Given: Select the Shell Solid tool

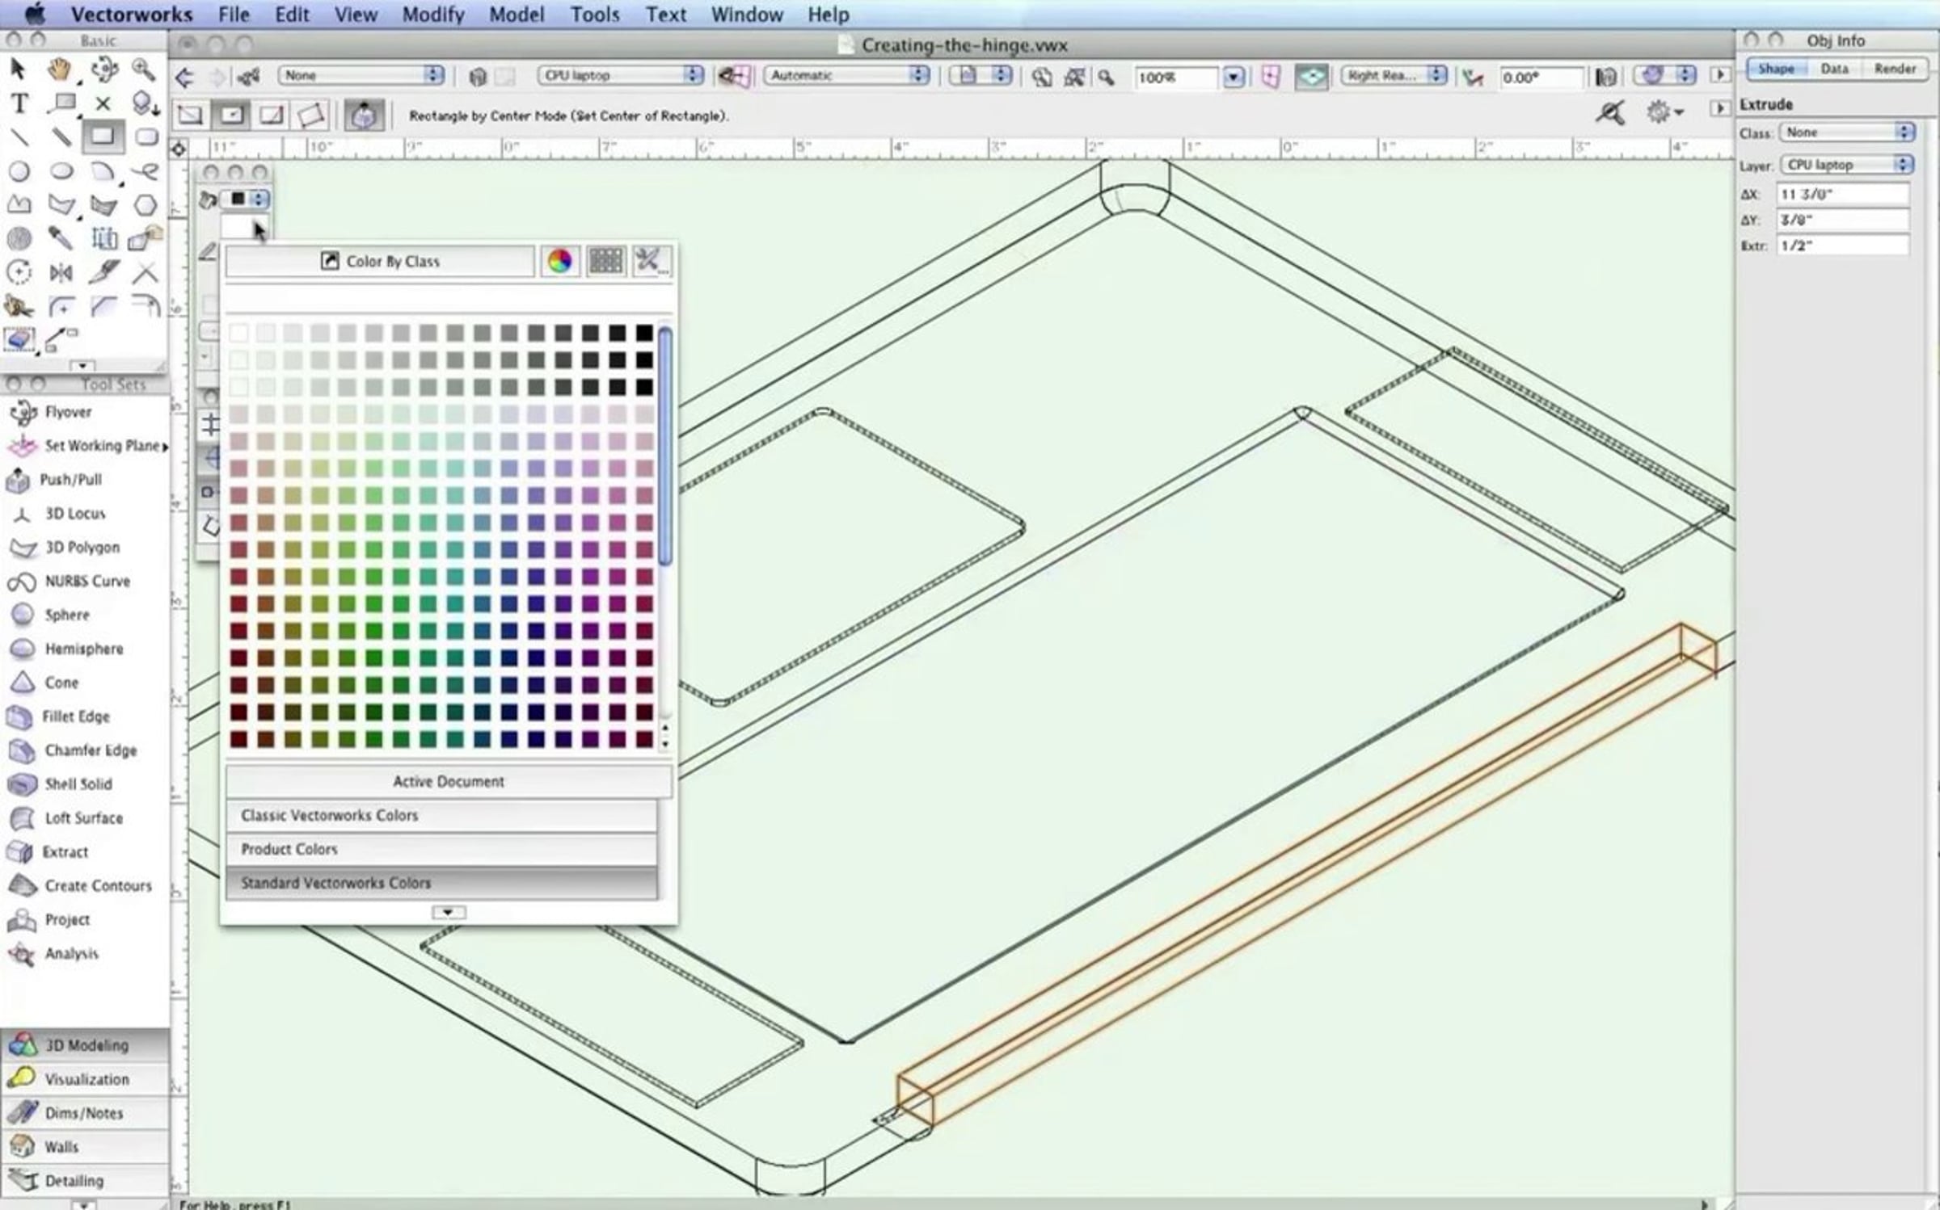Looking at the screenshot, I should click(x=78, y=784).
